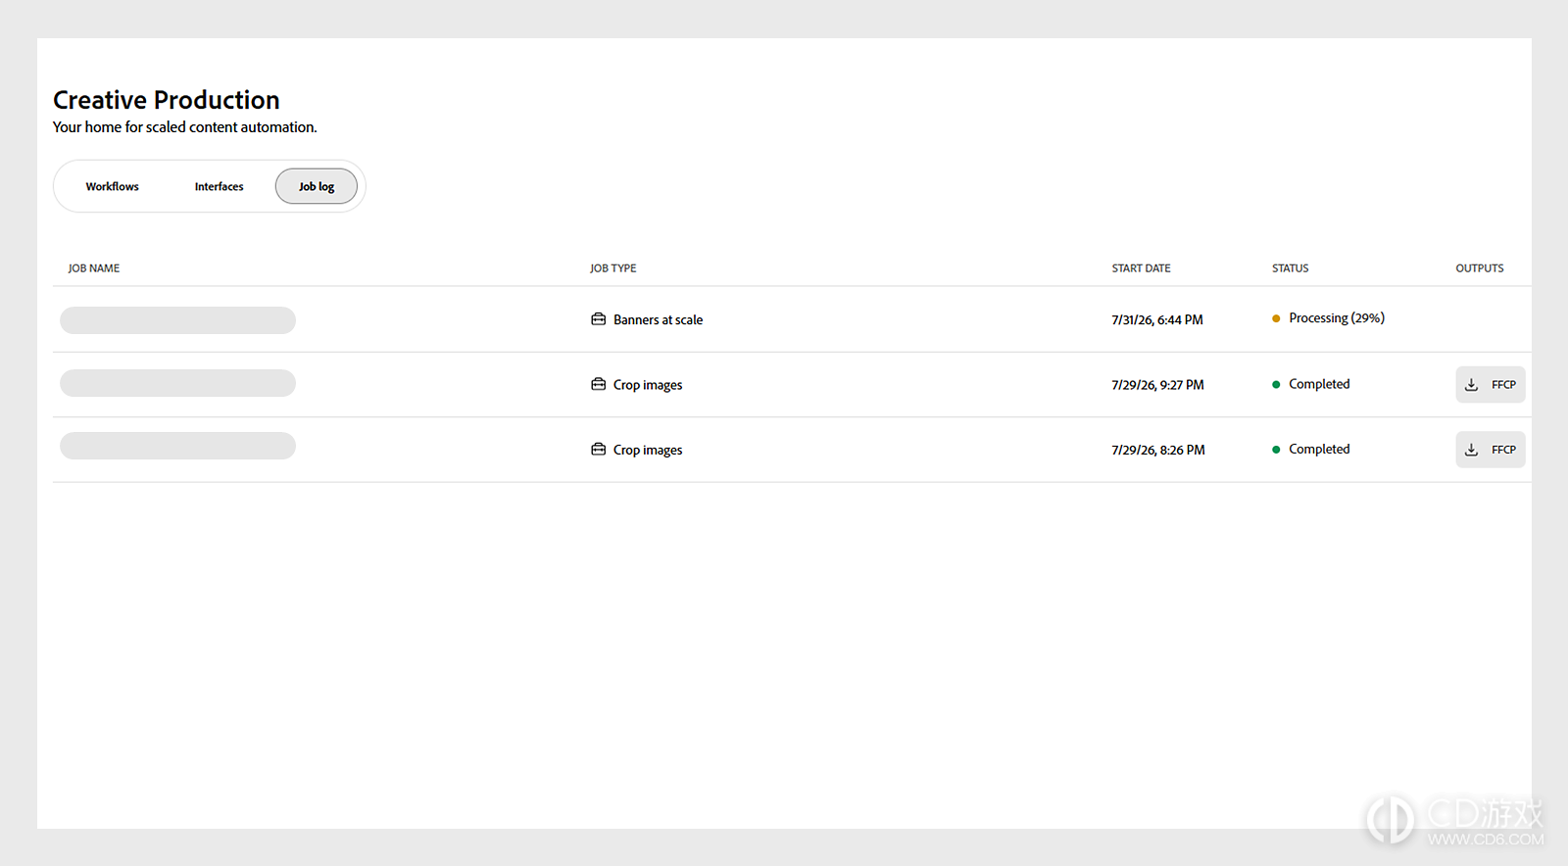Image resolution: width=1568 pixels, height=866 pixels.
Task: Click Completed status of the 9:27 PM job
Action: pyautogui.click(x=1319, y=384)
